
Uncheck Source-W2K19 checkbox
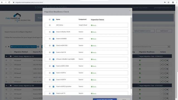(x=53, y=80)
